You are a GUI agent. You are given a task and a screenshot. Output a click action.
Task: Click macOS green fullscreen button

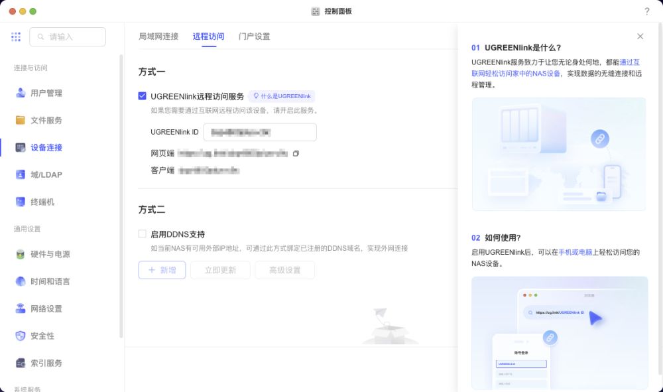coord(33,11)
